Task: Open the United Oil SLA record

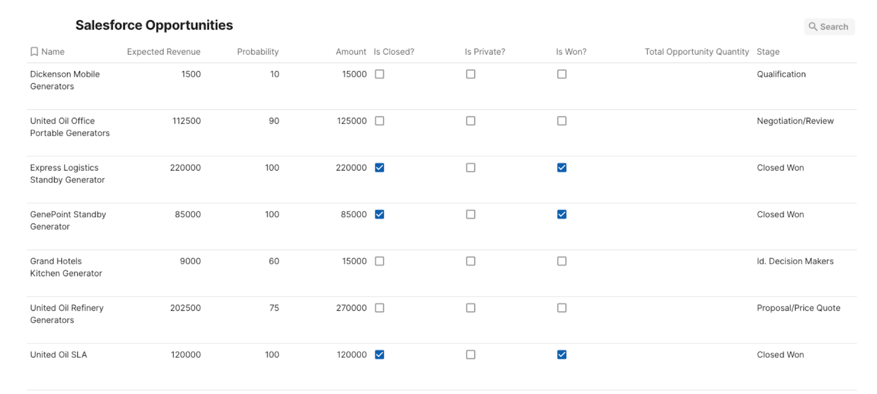Action: [x=58, y=355]
